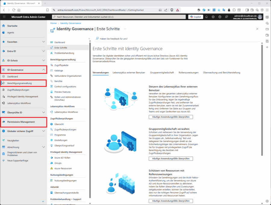Image resolution: width=271 pixels, height=205 pixels.
Task: Click the Home breadcrumb link
Action: tap(53, 23)
